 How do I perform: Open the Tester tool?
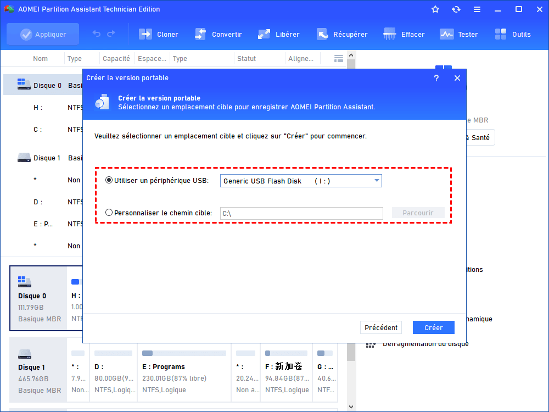[458, 34]
